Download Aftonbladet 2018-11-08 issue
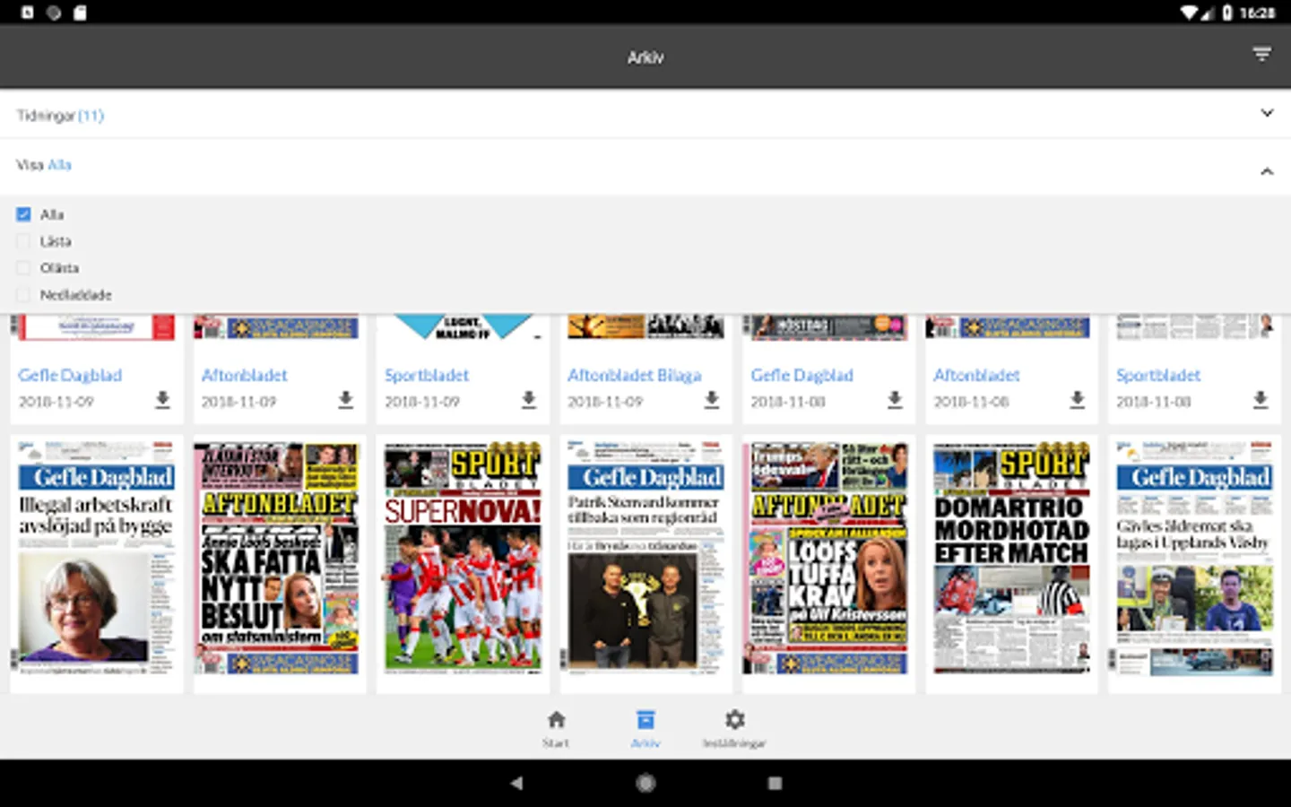 [x=1077, y=400]
